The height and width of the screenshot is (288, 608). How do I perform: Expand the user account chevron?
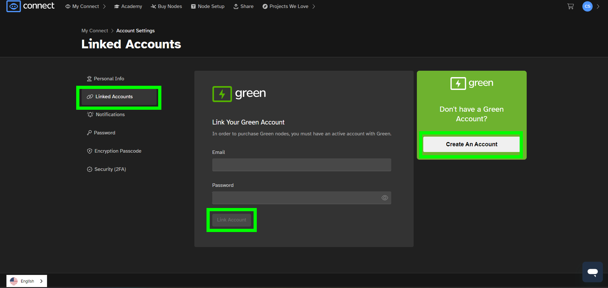(598, 6)
